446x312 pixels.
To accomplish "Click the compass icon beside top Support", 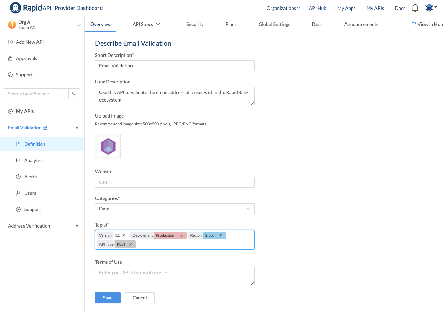I will [x=10, y=75].
